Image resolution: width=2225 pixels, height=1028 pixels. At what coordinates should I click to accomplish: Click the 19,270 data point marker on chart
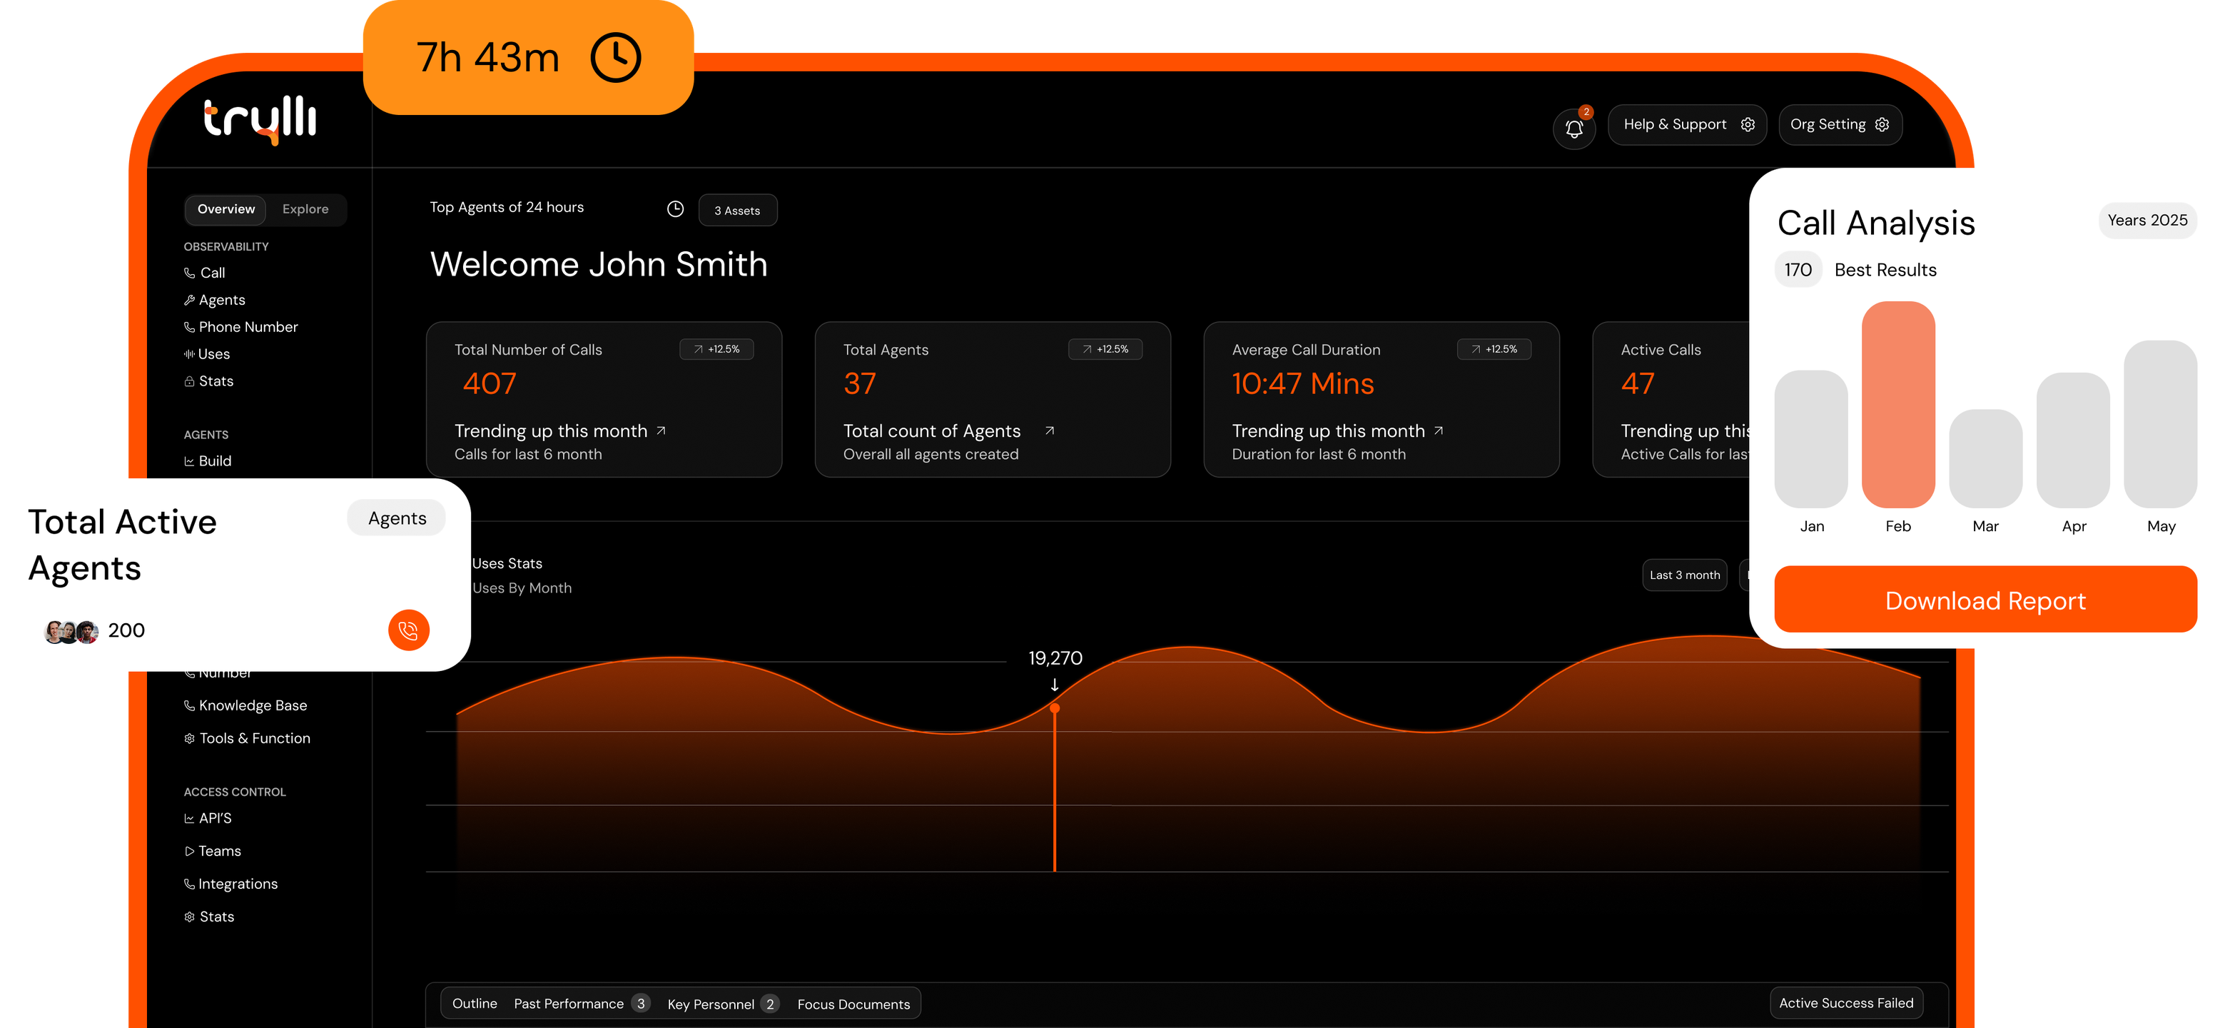point(1055,708)
